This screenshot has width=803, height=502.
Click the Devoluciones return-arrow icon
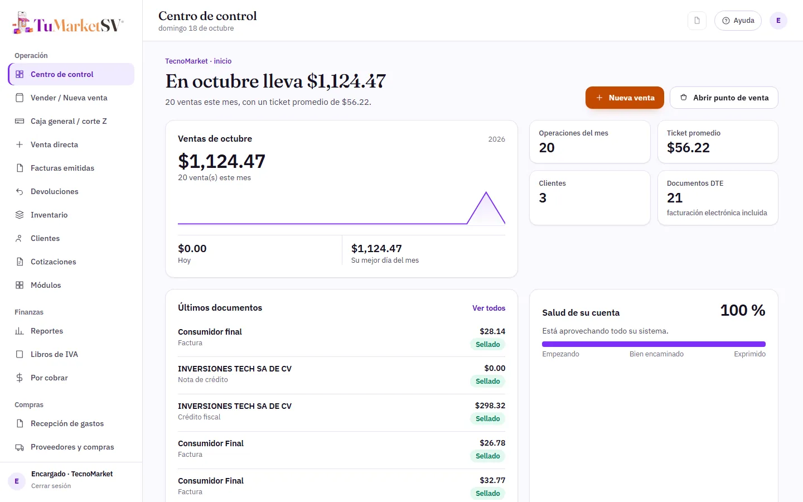(x=20, y=191)
